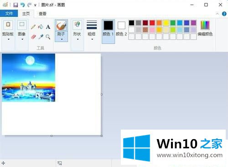Pick the yellow color swatch in top row

(x=166, y=23)
